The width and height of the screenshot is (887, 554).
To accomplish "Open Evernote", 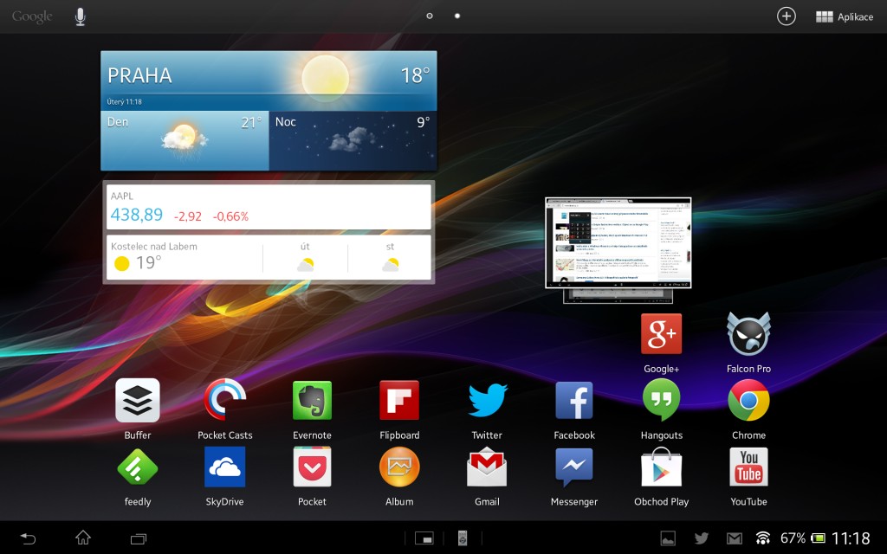I will click(312, 401).
